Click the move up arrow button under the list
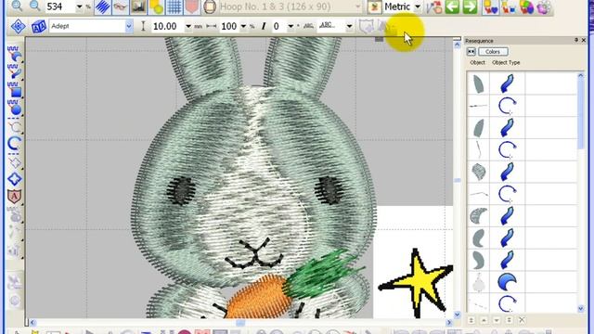This screenshot has width=594, height=334. 484,320
